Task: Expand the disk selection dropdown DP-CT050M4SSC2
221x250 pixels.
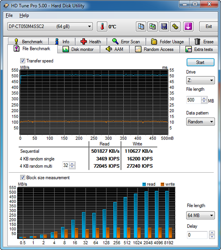Action: (x=50, y=26)
